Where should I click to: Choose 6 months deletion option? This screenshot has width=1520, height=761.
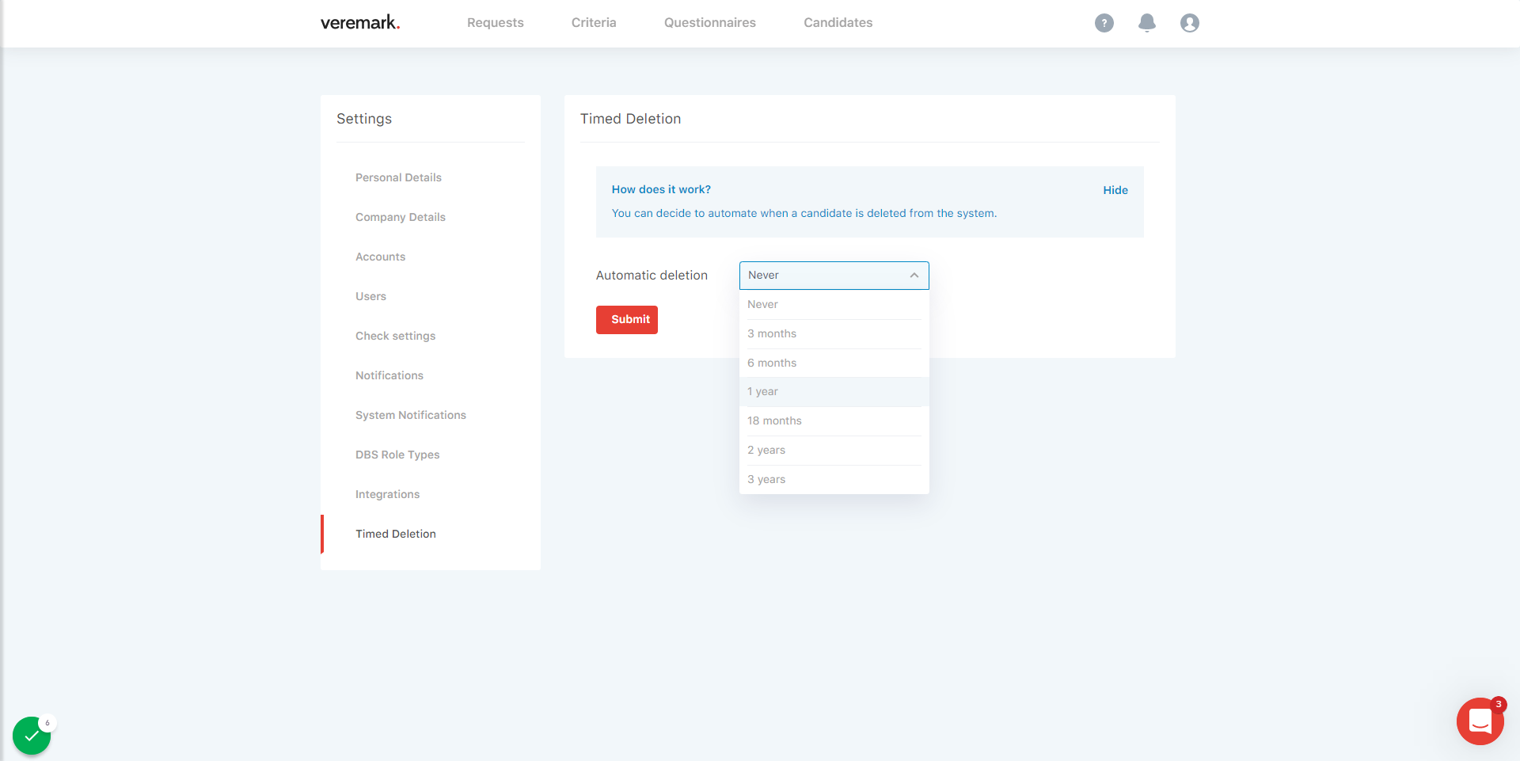[x=834, y=363]
